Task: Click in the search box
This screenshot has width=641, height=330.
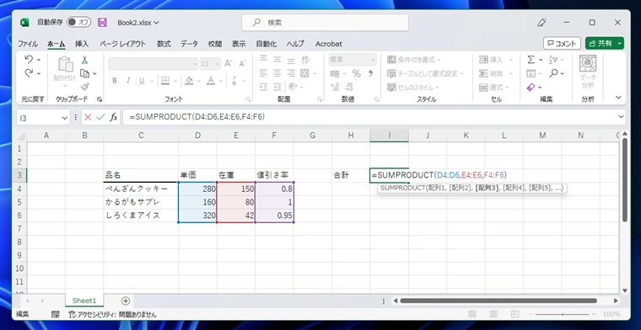Action: coord(325,23)
